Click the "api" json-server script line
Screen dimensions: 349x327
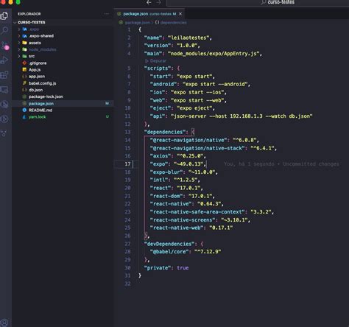pos(231,116)
